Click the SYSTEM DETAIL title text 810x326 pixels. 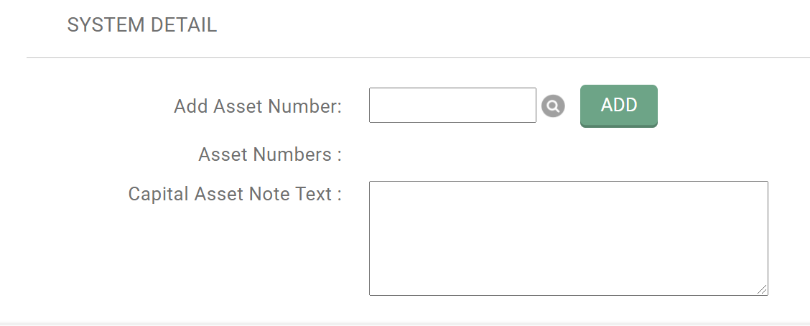click(x=141, y=26)
